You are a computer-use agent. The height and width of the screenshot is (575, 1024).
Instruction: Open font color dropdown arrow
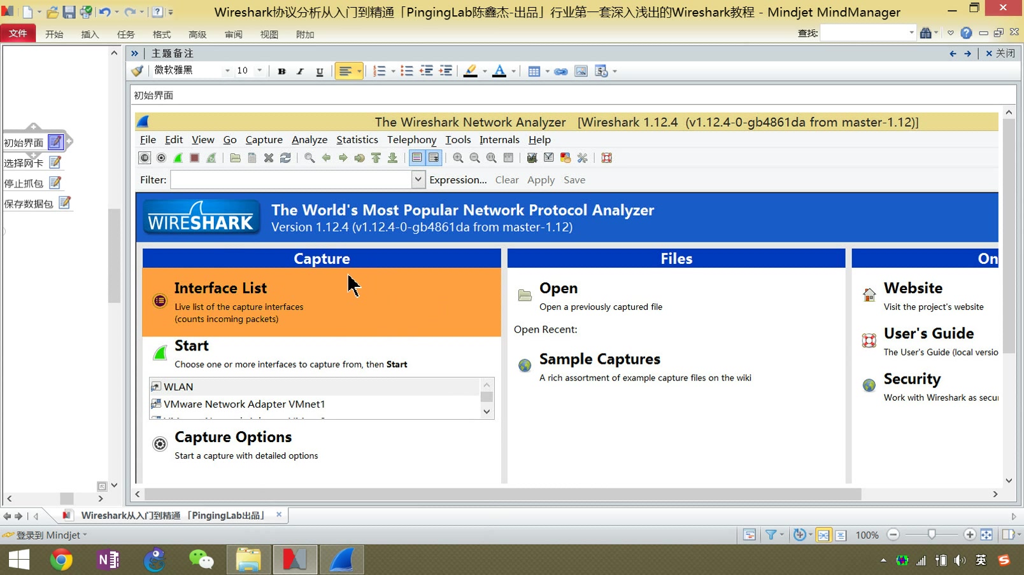(513, 71)
